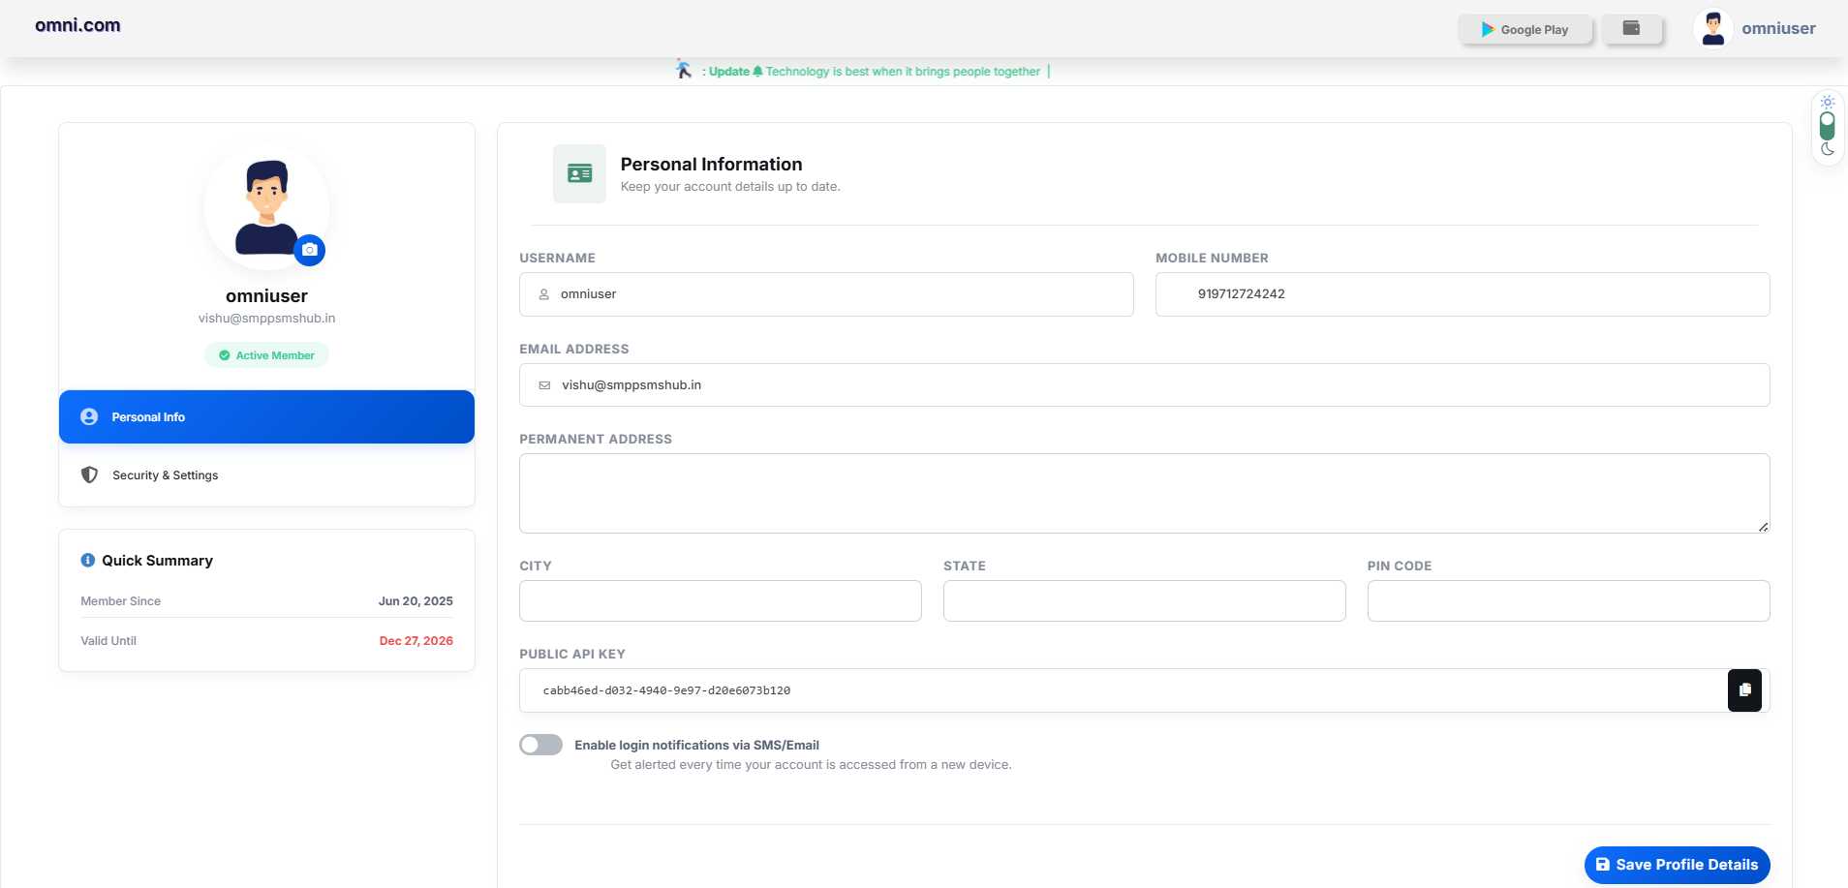
Task: Copy the public API key
Action: (x=1744, y=690)
